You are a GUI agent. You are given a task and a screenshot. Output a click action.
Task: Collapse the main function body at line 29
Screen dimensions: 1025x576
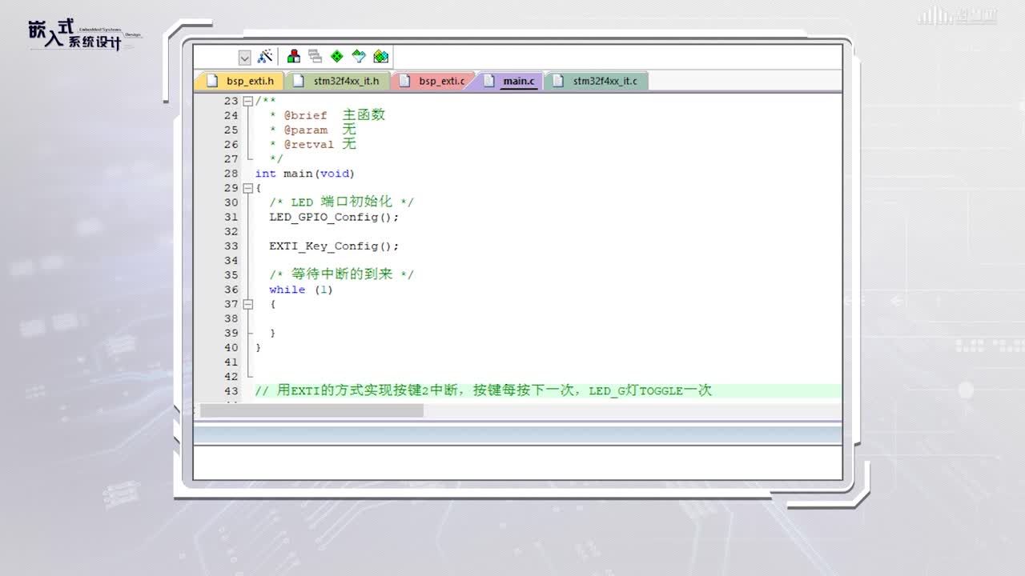click(248, 188)
